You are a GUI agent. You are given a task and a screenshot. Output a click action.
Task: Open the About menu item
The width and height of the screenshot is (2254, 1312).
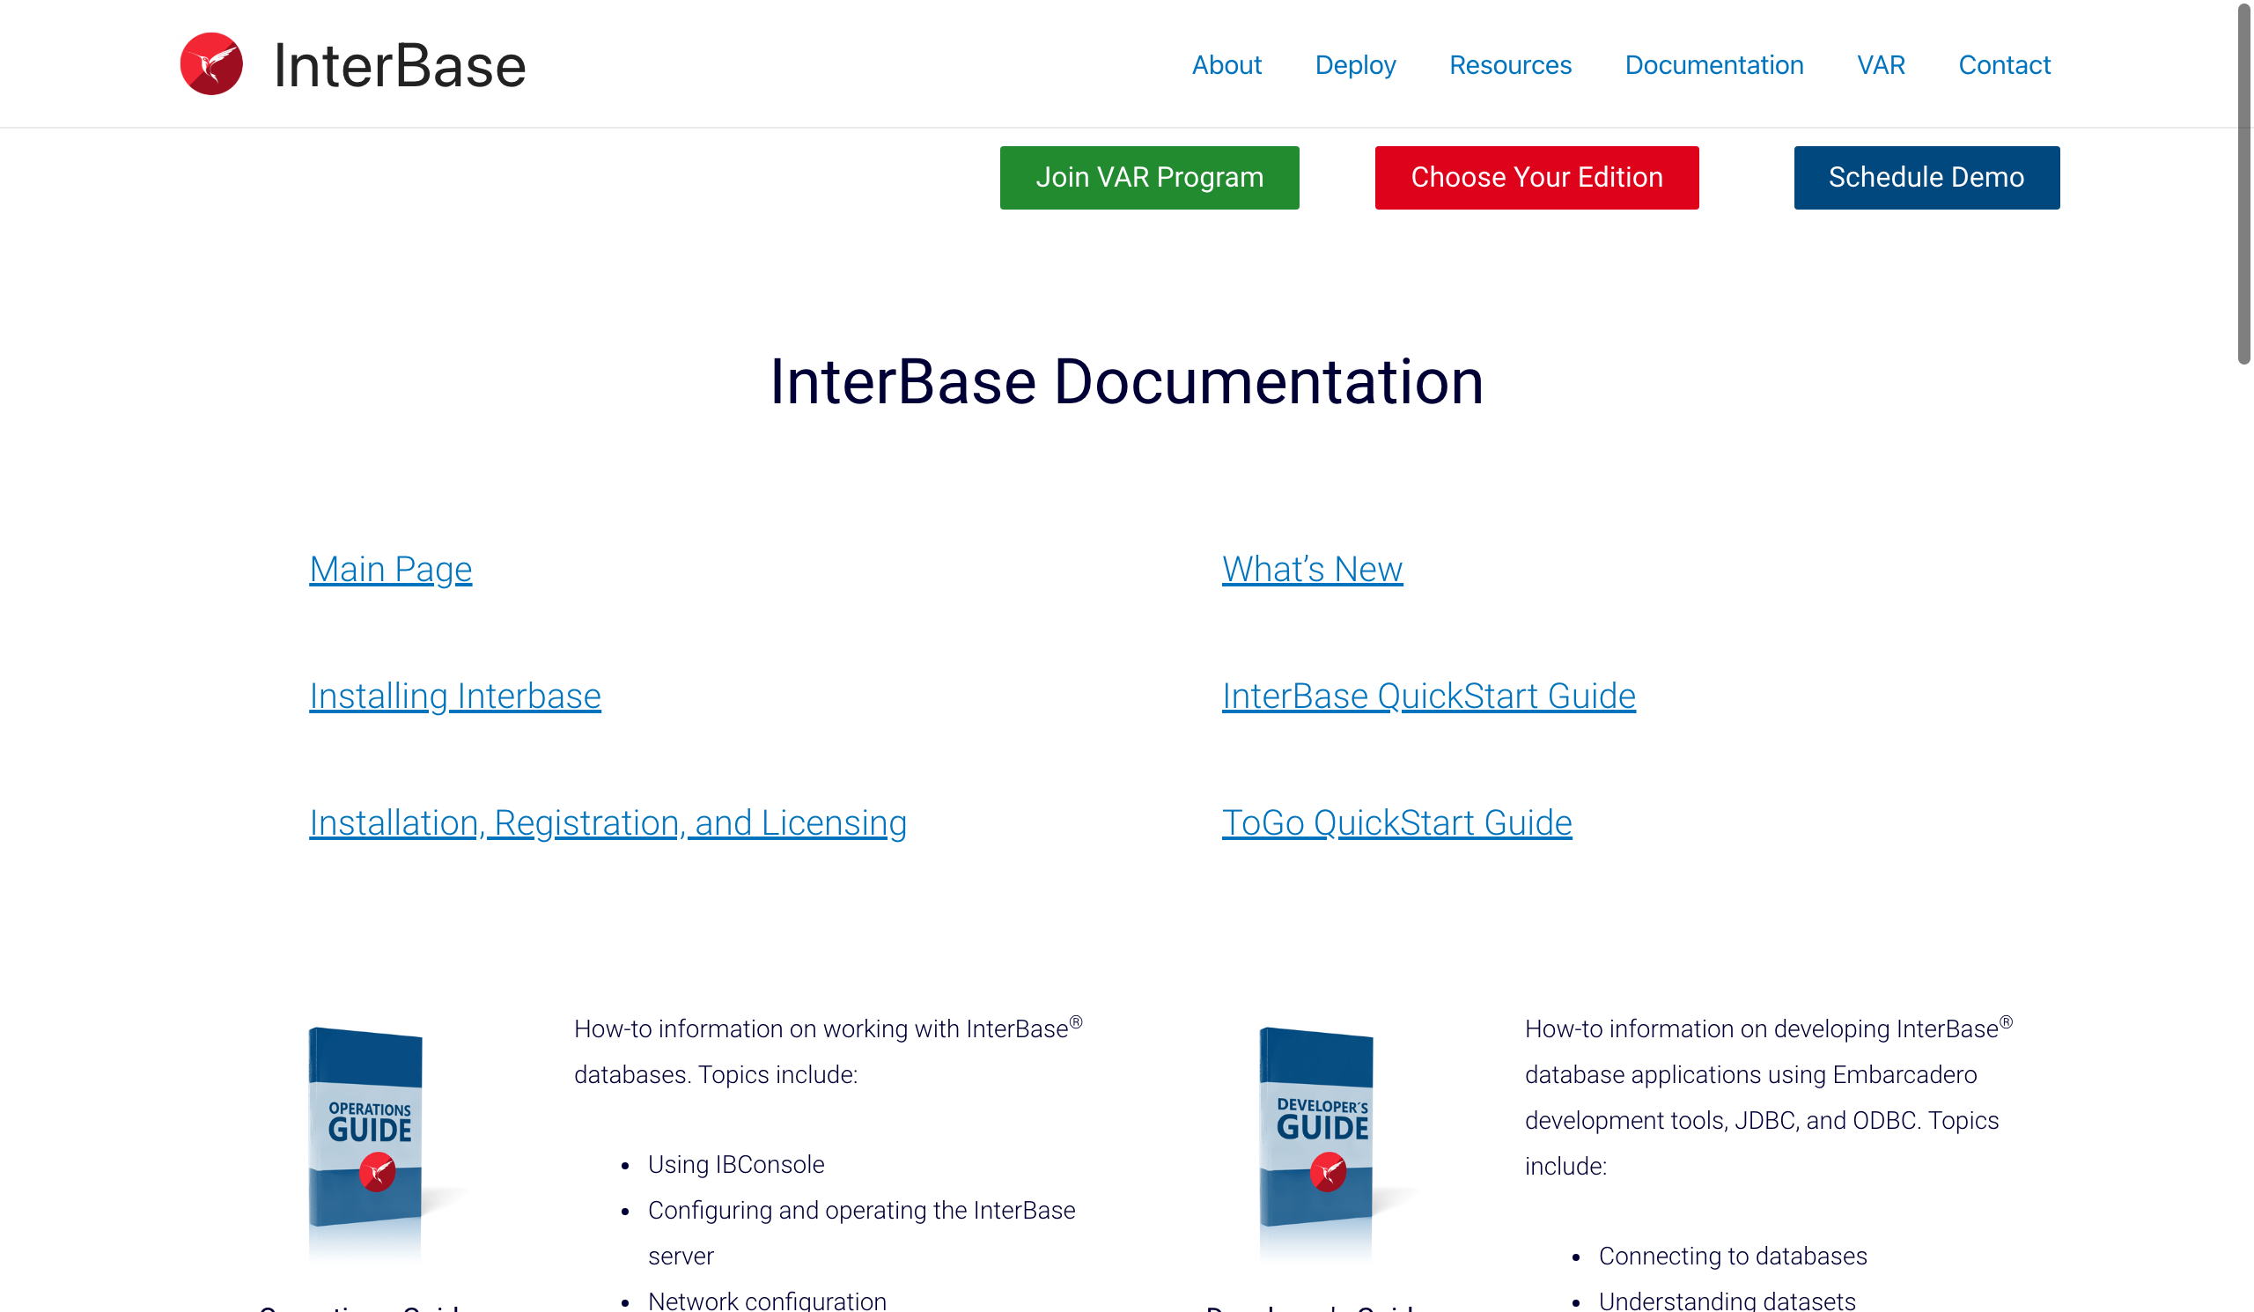1226,65
